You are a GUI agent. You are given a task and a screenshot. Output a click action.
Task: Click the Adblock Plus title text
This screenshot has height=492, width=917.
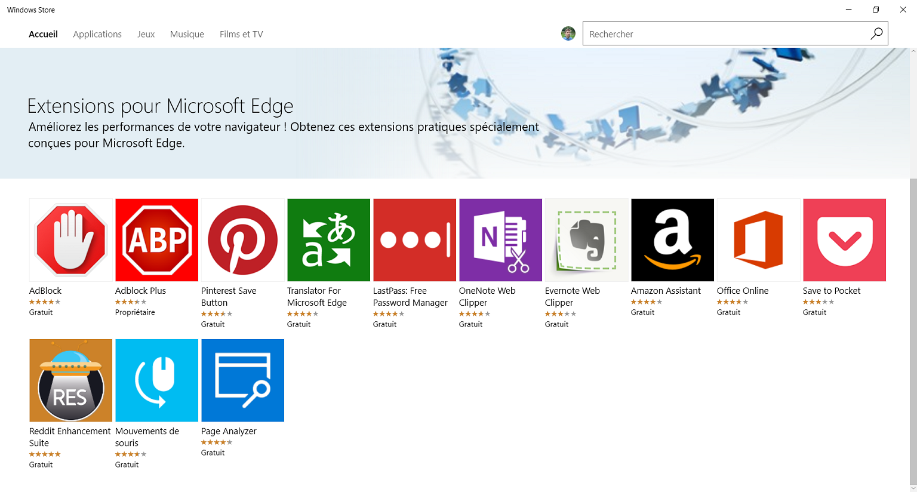click(x=140, y=291)
